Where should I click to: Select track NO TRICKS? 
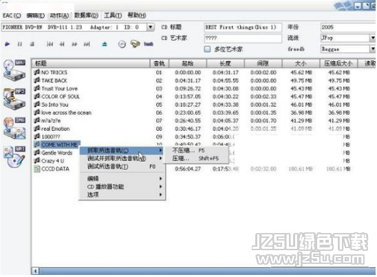tap(54, 72)
